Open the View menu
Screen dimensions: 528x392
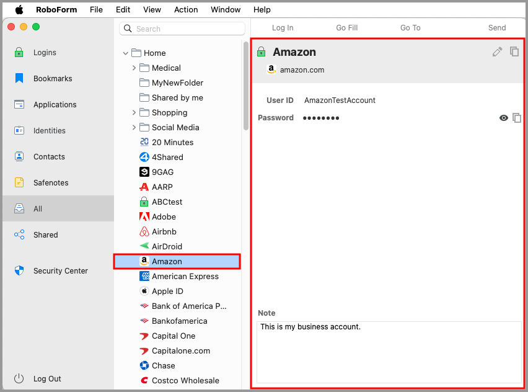pyautogui.click(x=152, y=9)
